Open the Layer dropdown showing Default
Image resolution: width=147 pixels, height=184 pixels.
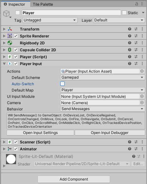[x=119, y=20]
